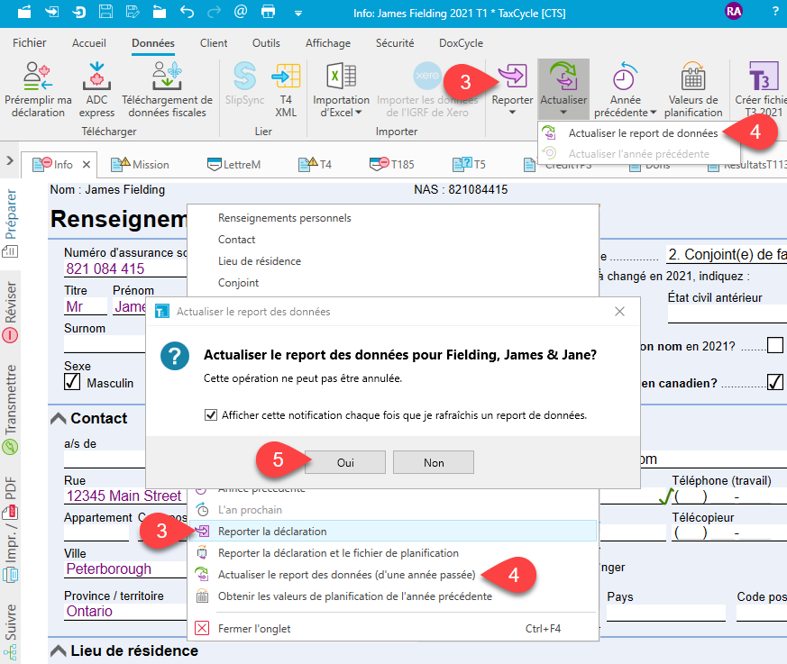The width and height of the screenshot is (787, 664).
Task: Click the RA user avatar
Action: (x=734, y=12)
